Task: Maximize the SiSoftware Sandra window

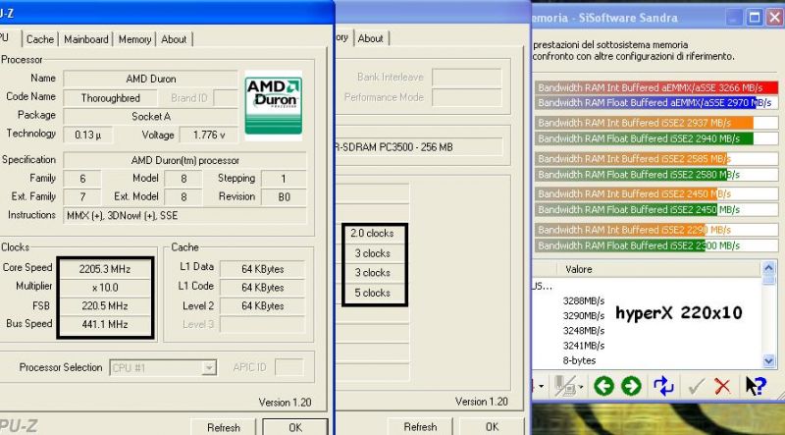Action: [x=755, y=18]
